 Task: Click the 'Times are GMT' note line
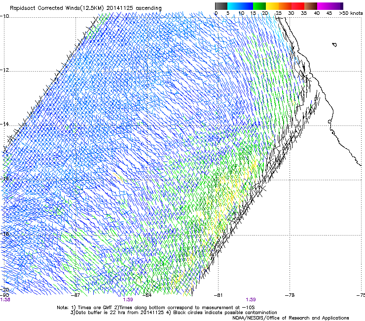tap(156, 308)
